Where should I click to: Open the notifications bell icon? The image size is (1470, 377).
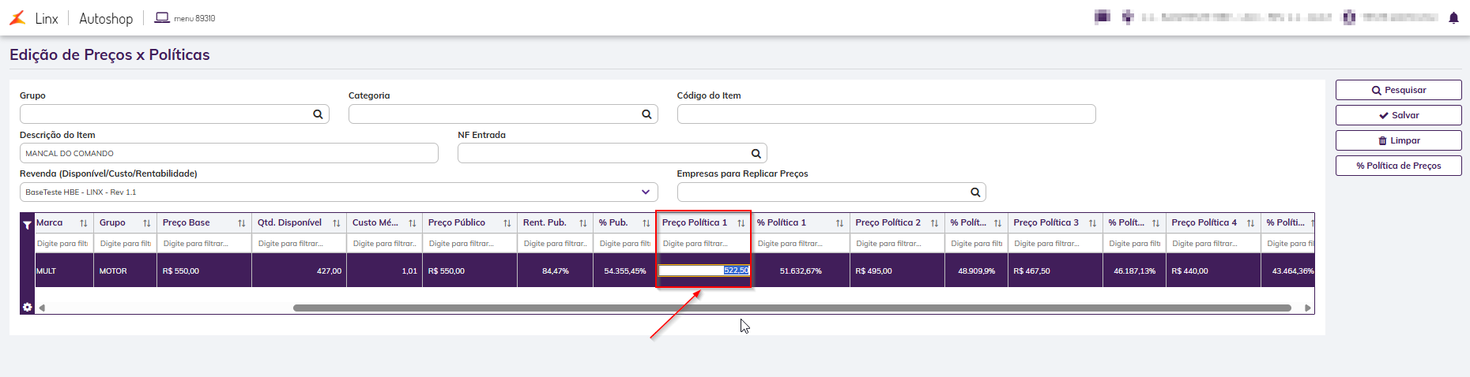1453,18
